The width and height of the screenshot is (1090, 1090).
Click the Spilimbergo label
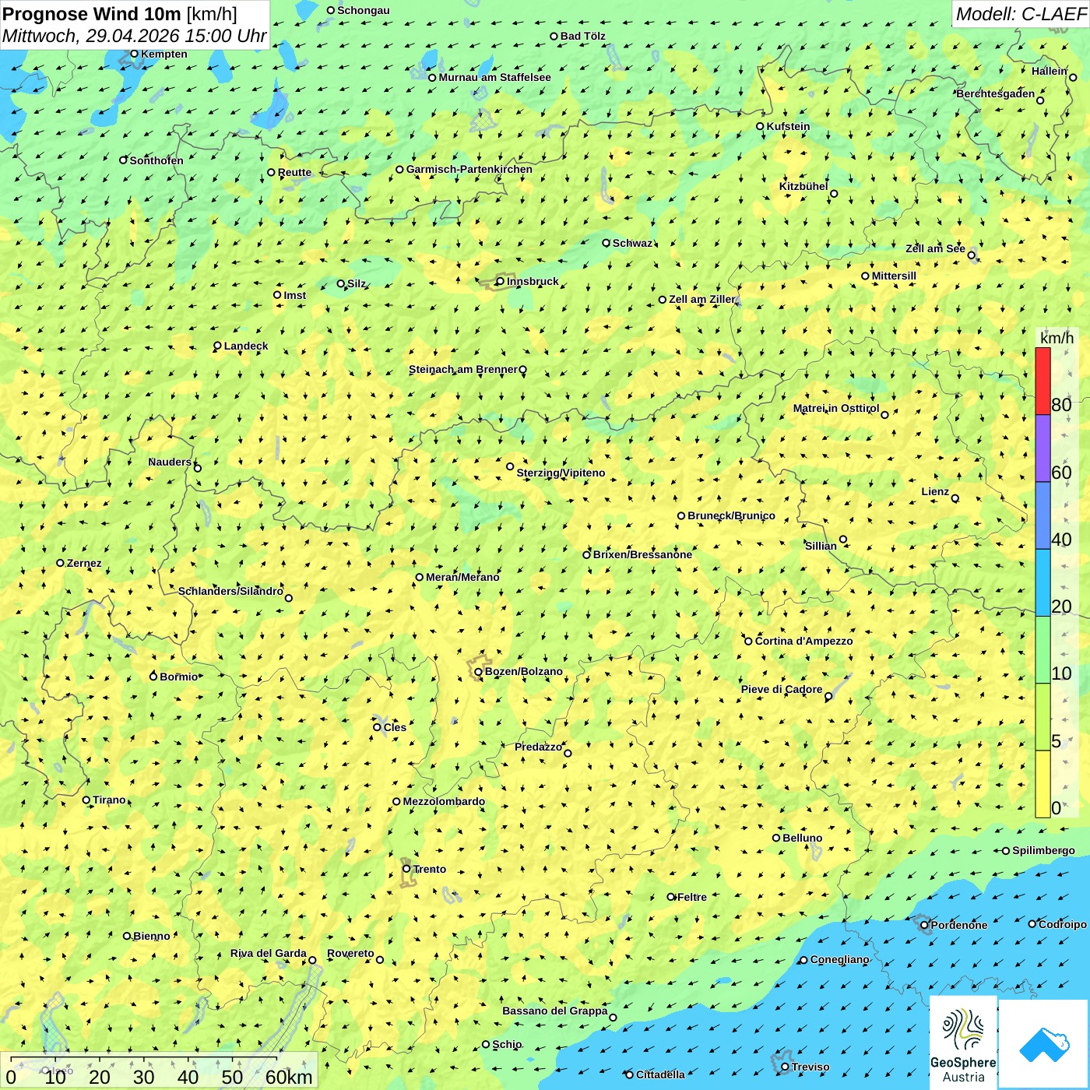1043,850
